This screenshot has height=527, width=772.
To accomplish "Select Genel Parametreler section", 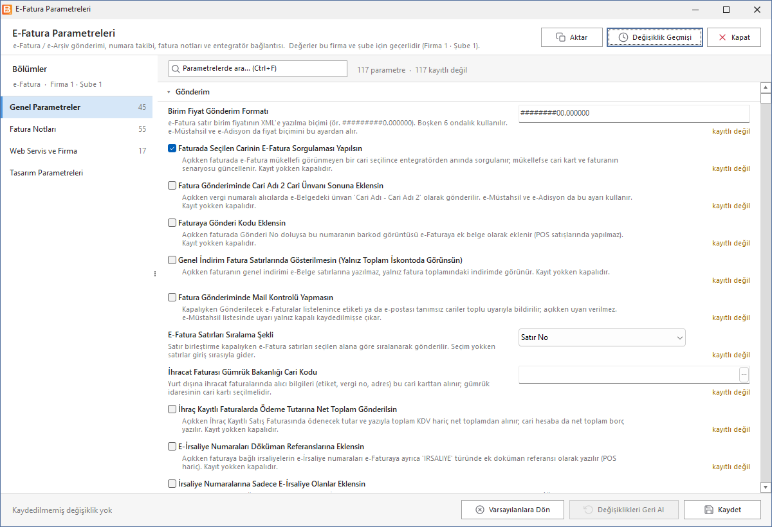I will (x=77, y=107).
